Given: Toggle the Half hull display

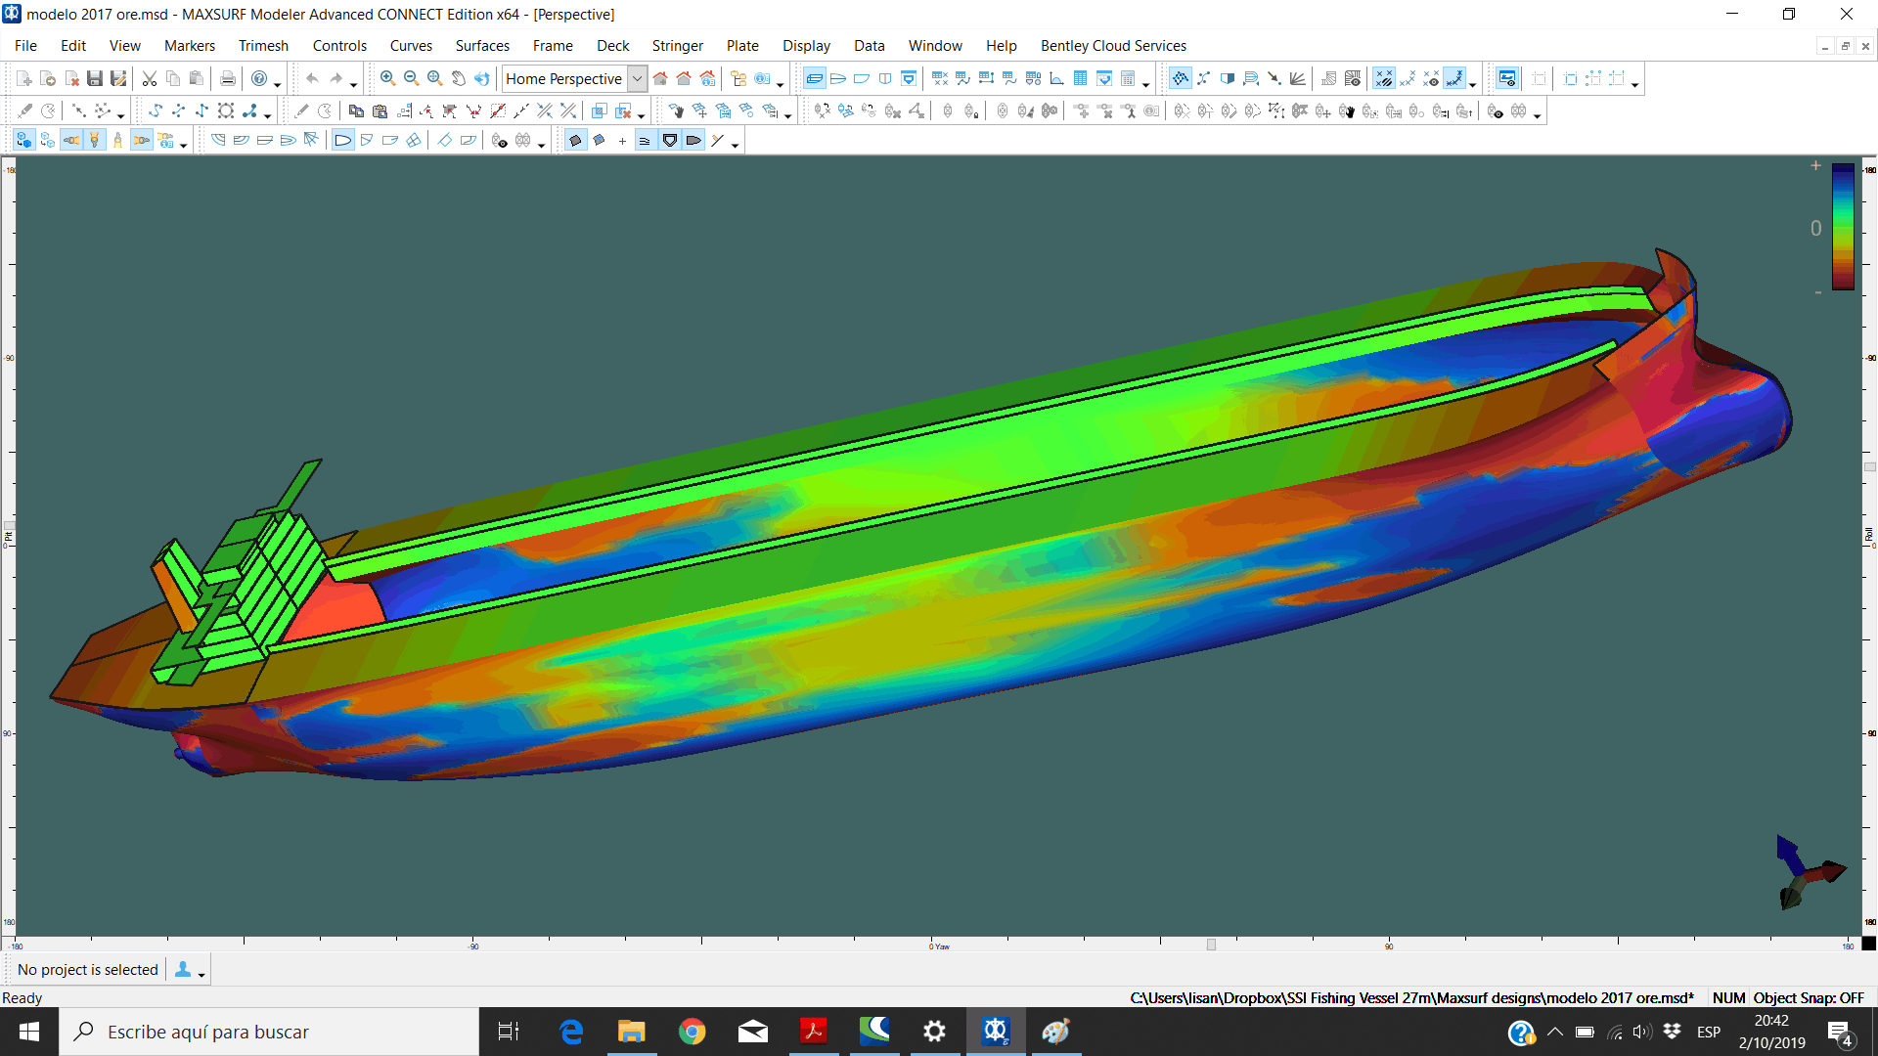Looking at the screenshot, I should pyautogui.click(x=1228, y=79).
